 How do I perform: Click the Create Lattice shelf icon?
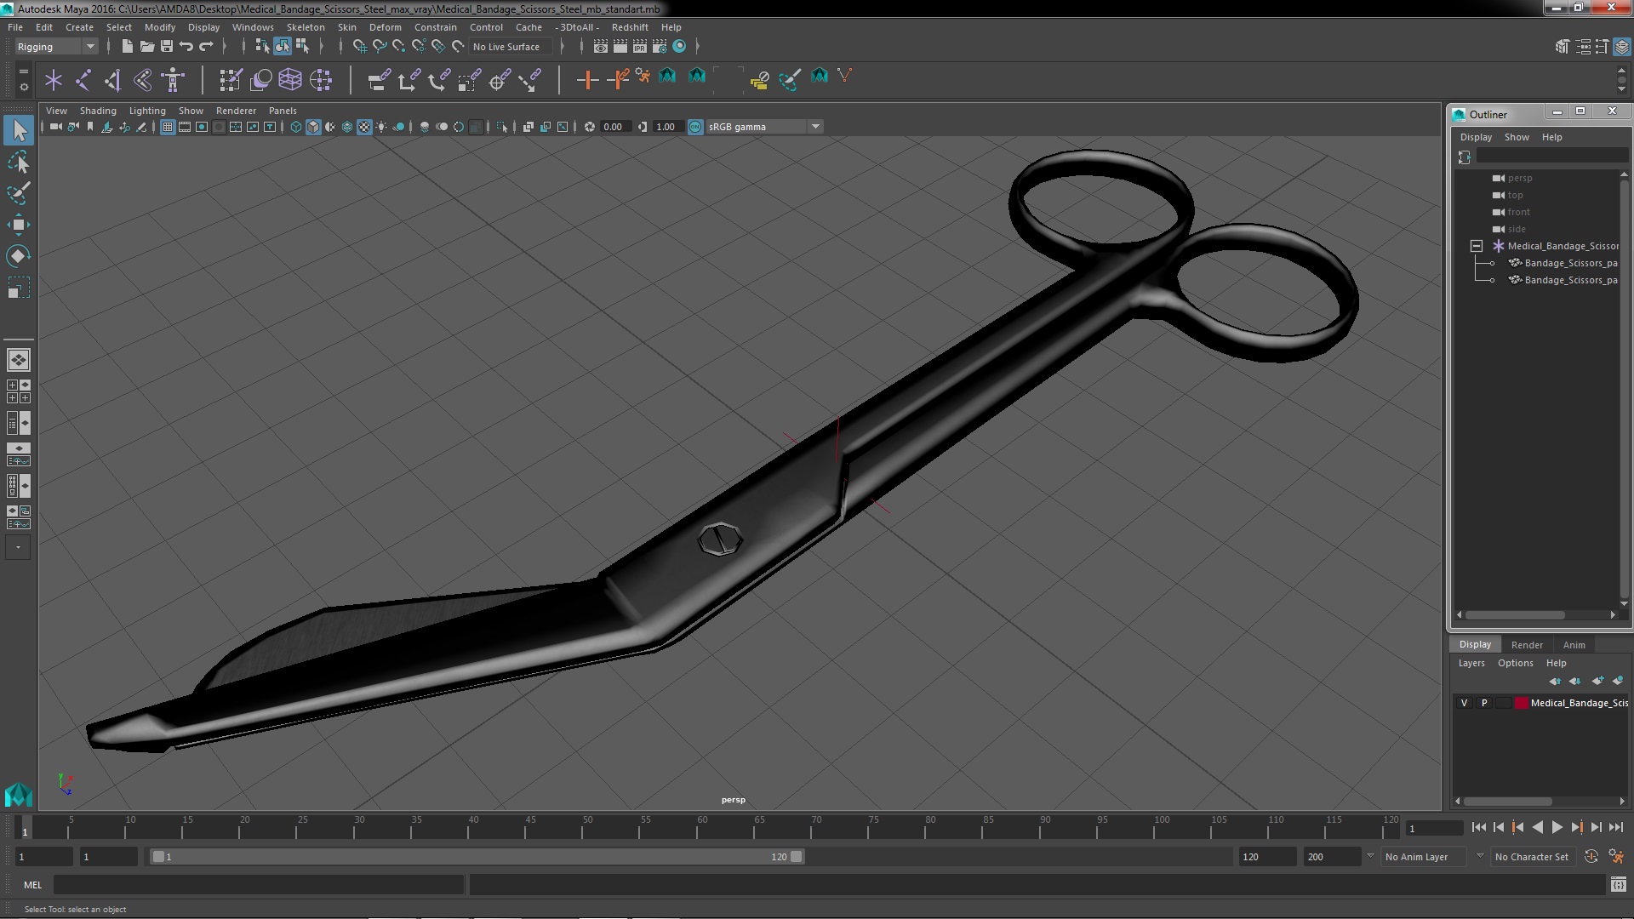coord(290,80)
